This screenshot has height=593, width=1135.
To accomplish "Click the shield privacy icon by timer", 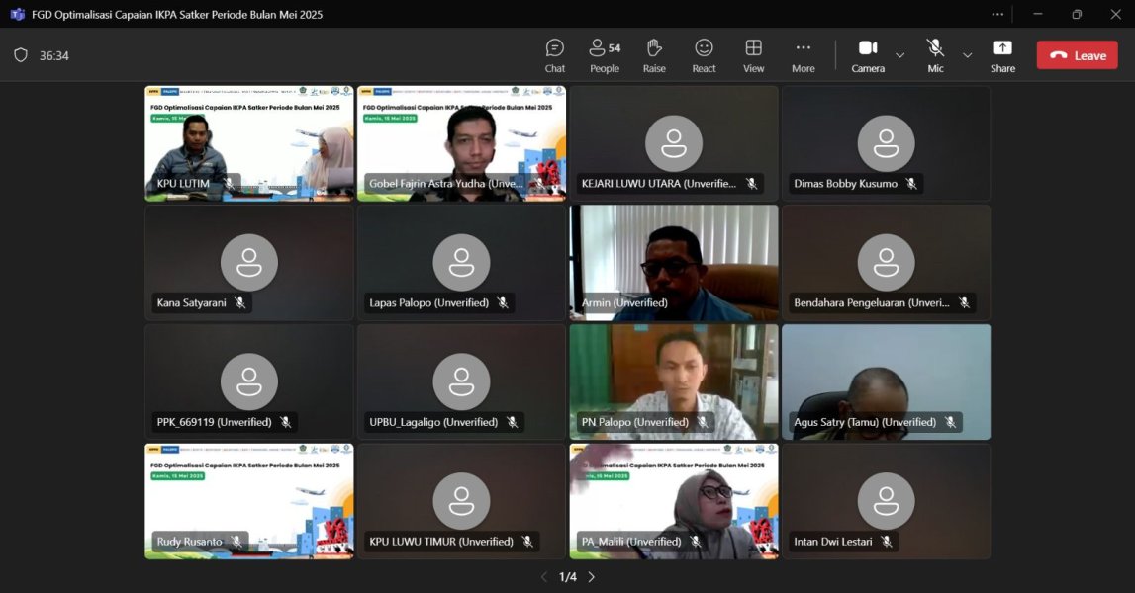I will [21, 55].
